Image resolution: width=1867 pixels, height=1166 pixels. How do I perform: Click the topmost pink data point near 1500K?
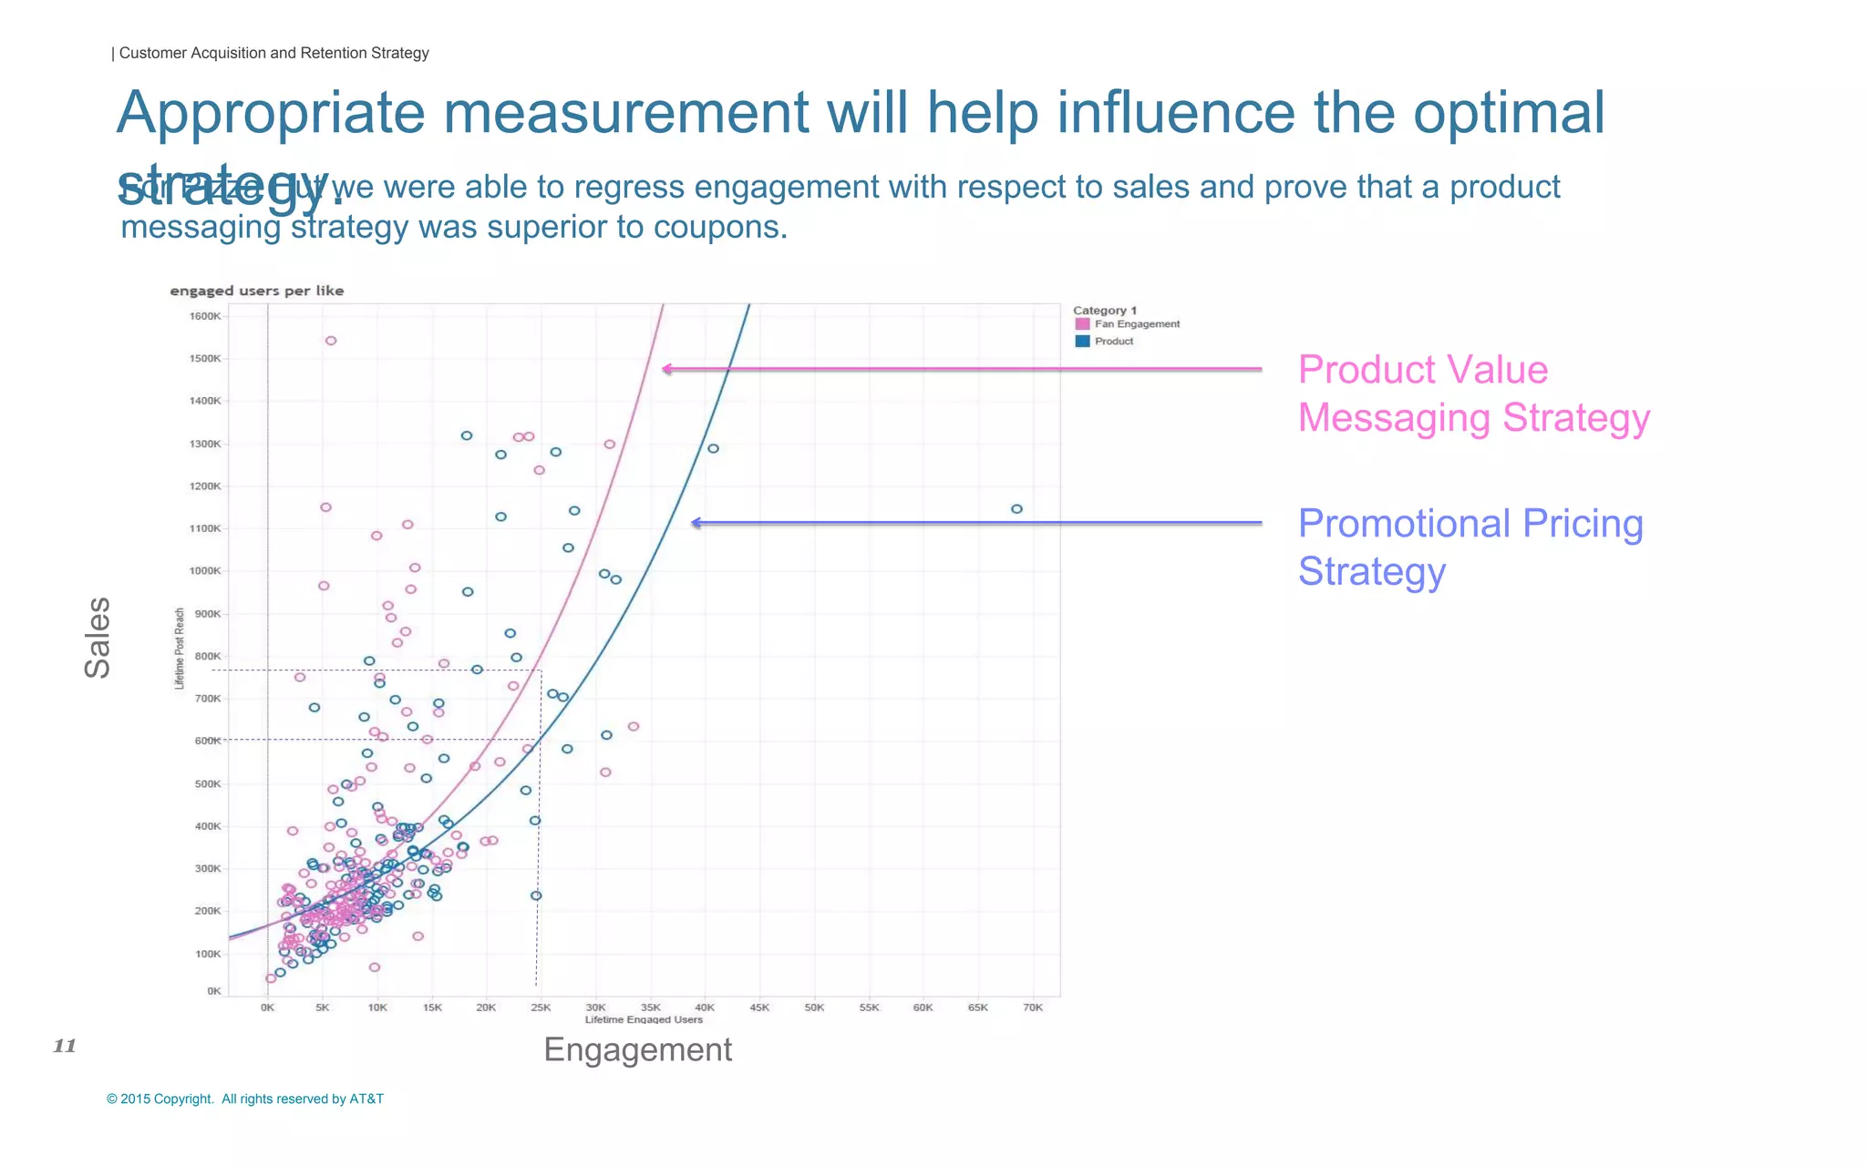(331, 341)
